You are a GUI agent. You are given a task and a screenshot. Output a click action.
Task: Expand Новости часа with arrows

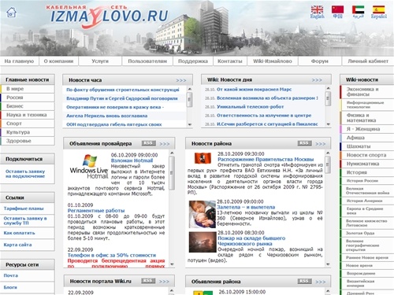point(181,80)
